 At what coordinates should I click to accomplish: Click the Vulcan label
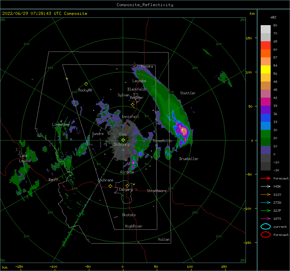click(x=164, y=239)
